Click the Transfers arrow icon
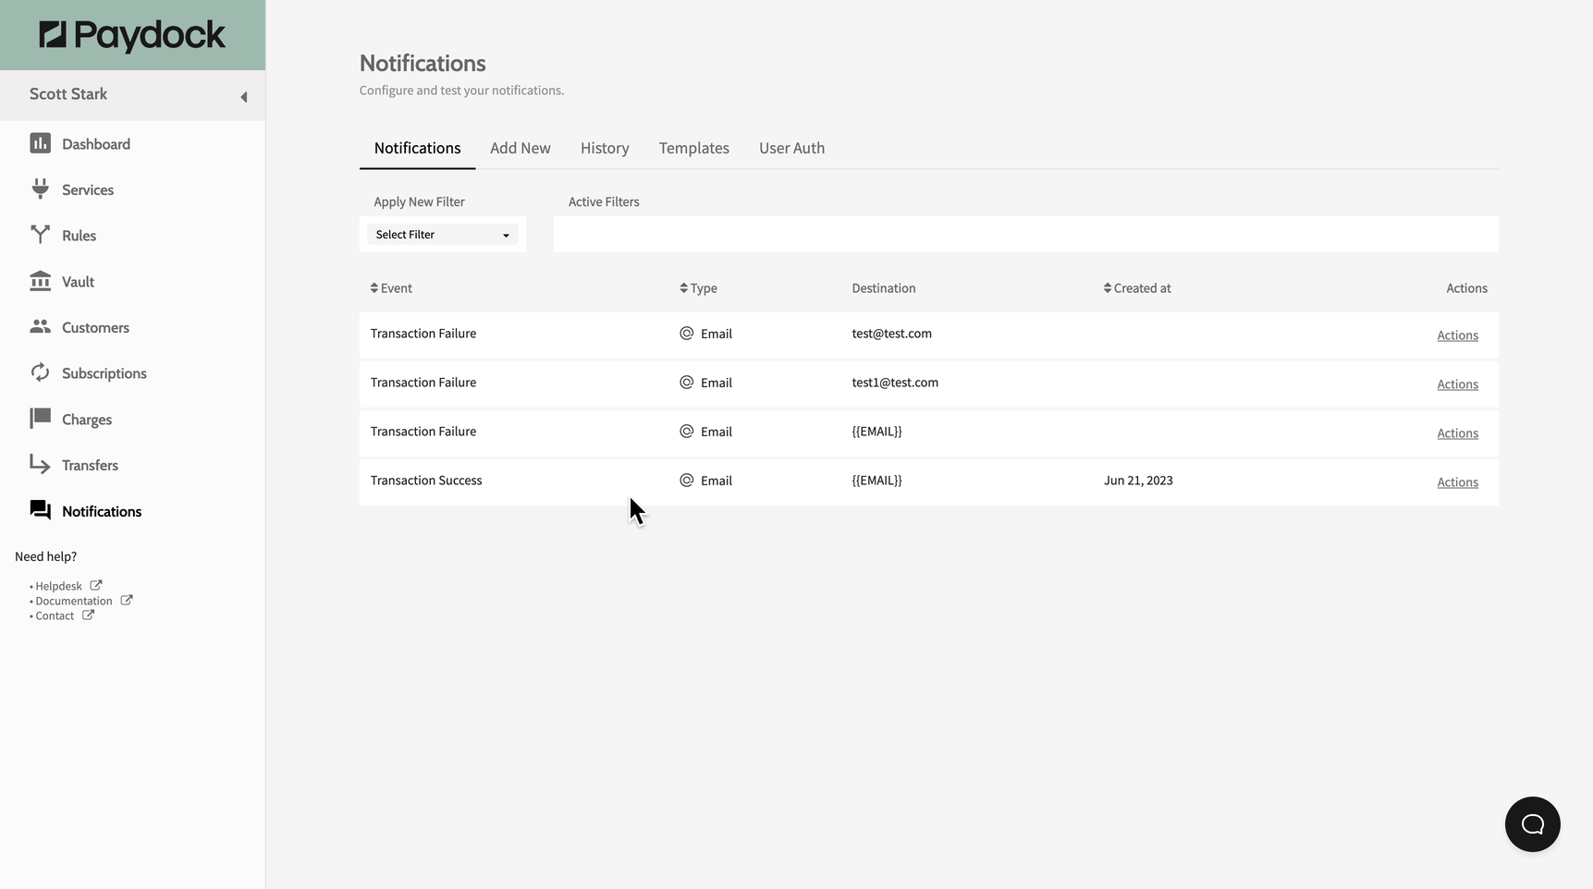The width and height of the screenshot is (1593, 889). coord(40,464)
